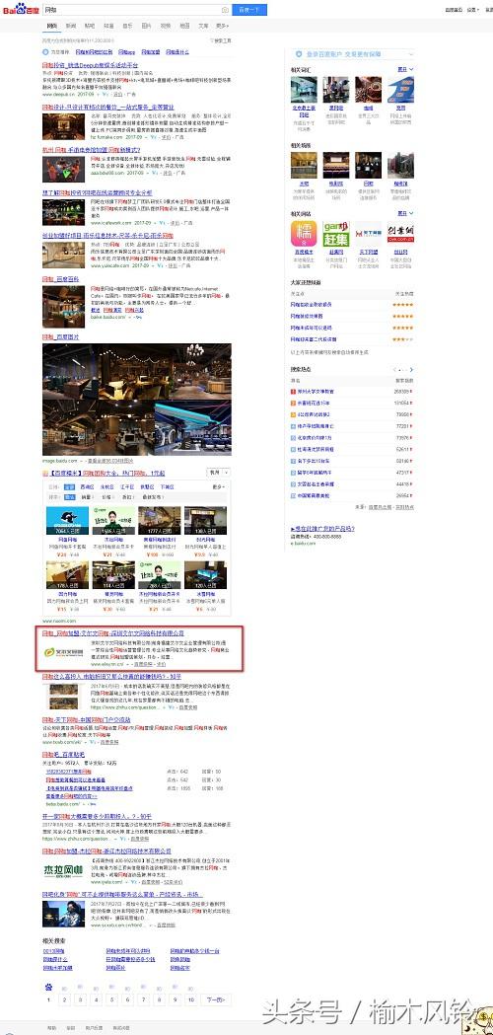The width and height of the screenshot is (493, 1035).
Task: Switch to the 文库 tab
Action: pyautogui.click(x=204, y=26)
